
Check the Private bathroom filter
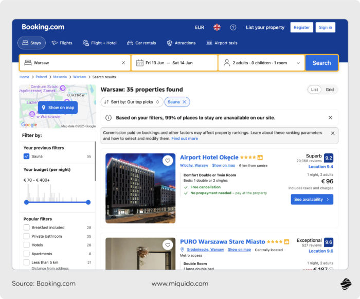[26, 236]
